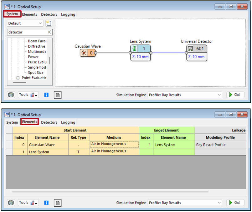Open the Tools dropdown in top window
The image size is (252, 212).
(28, 95)
